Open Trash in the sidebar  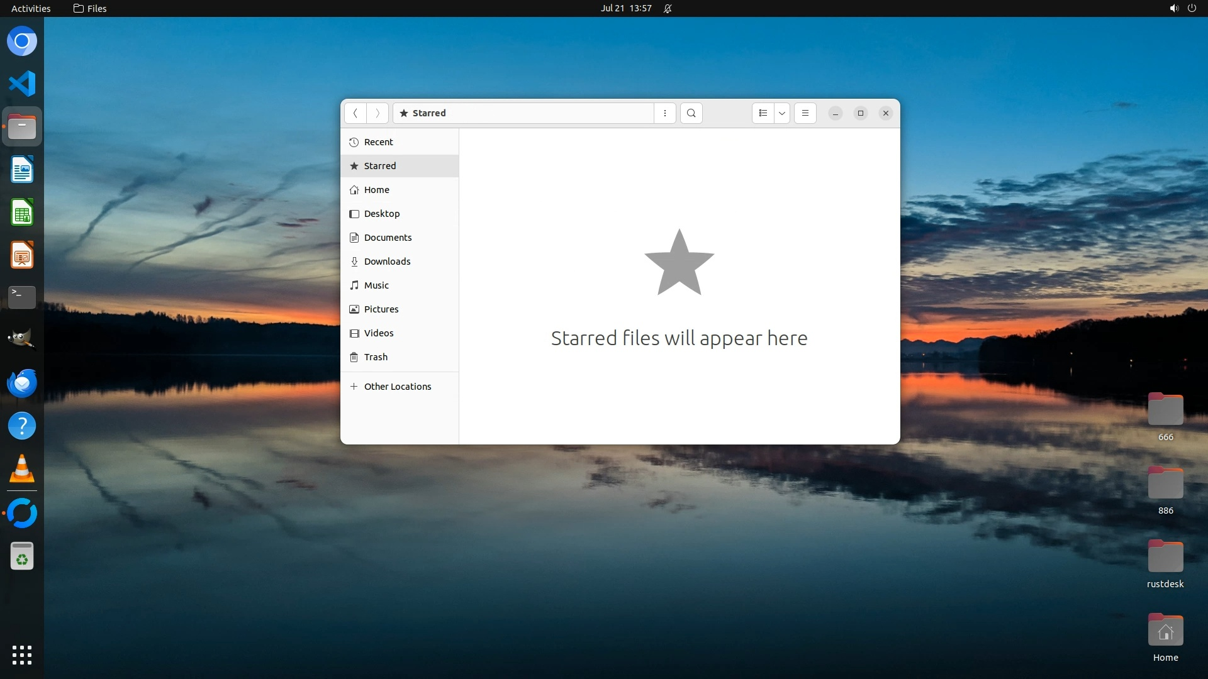pyautogui.click(x=376, y=357)
